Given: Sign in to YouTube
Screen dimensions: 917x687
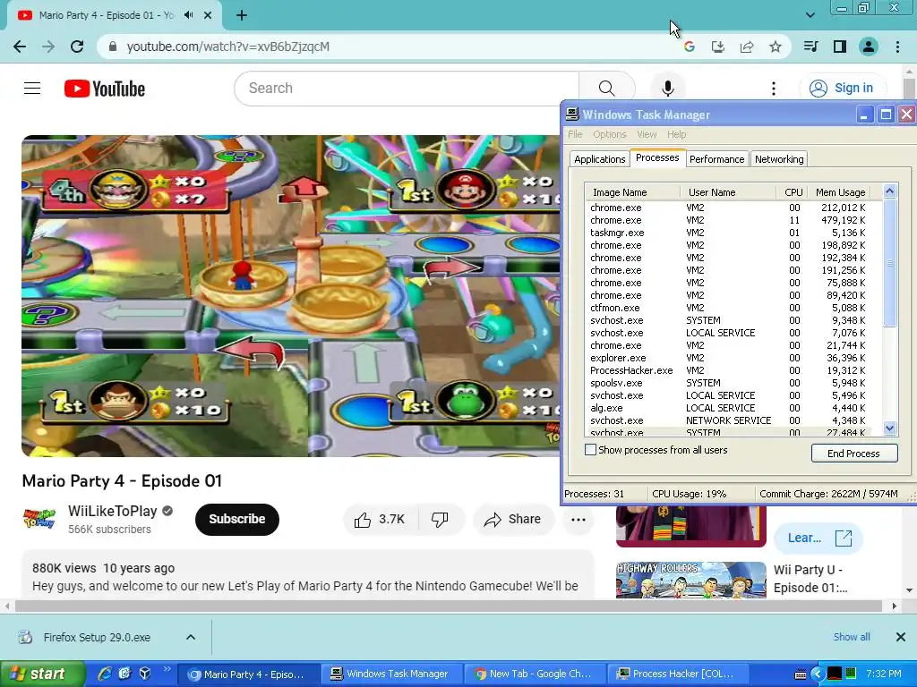Looking at the screenshot, I should coord(843,89).
